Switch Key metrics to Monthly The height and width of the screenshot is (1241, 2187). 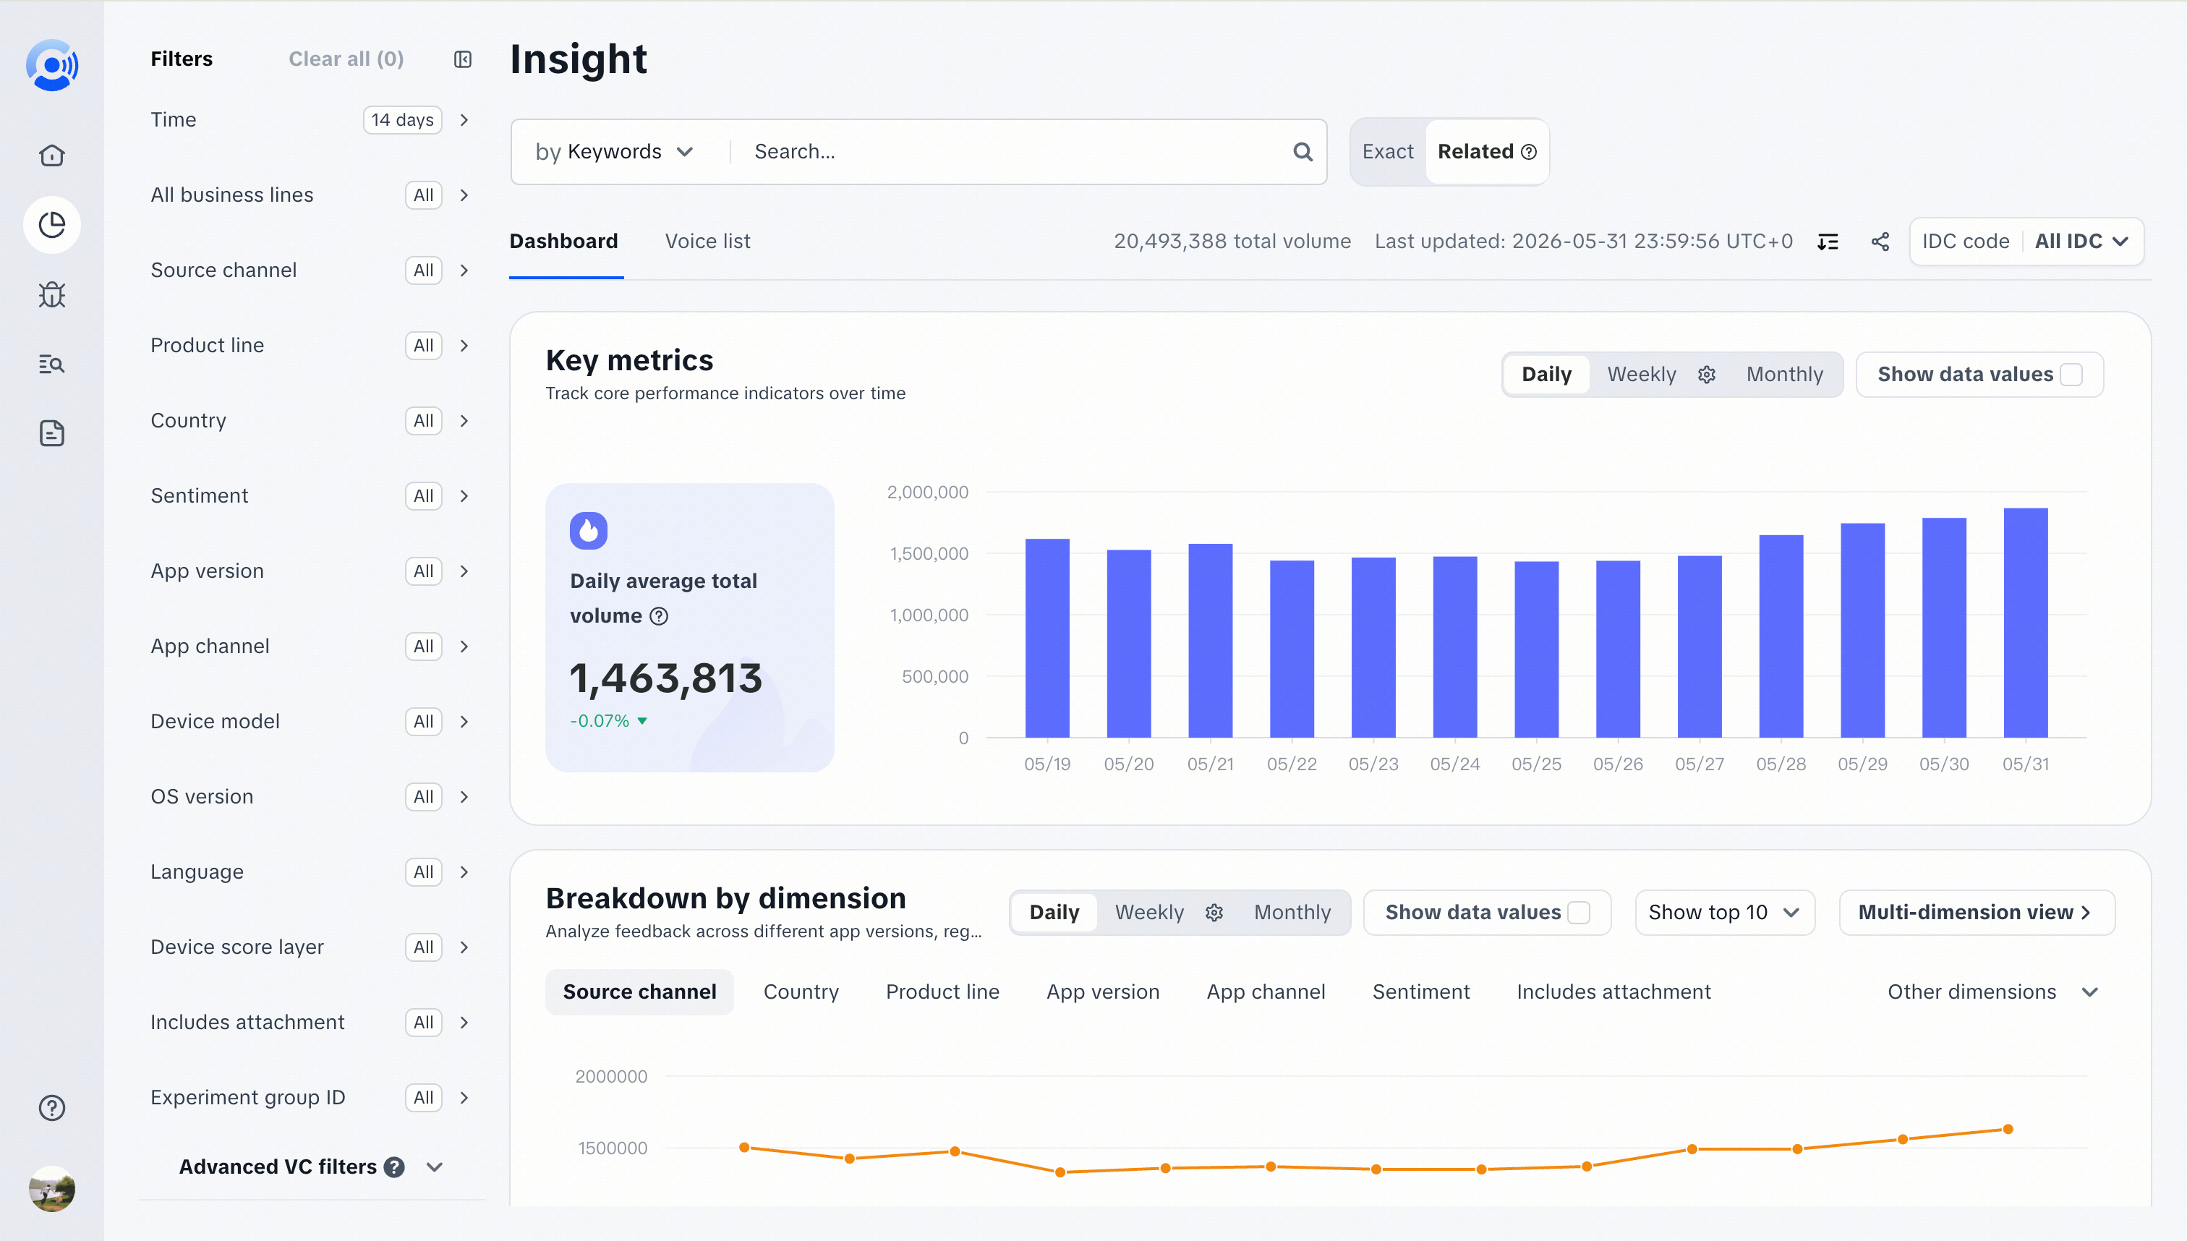[x=1785, y=374]
